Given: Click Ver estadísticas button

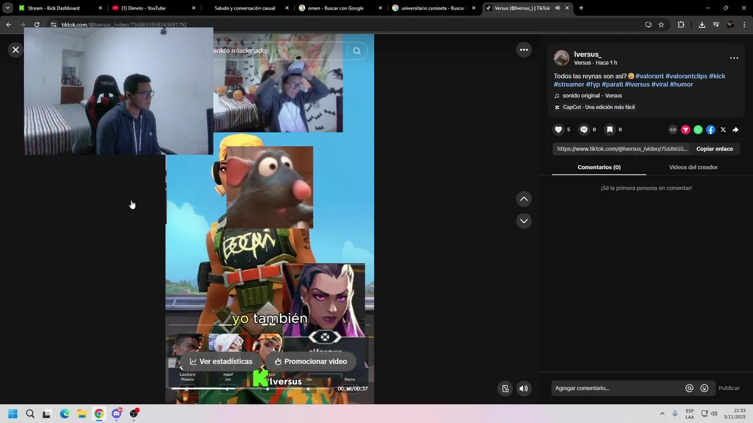Looking at the screenshot, I should click(x=221, y=362).
